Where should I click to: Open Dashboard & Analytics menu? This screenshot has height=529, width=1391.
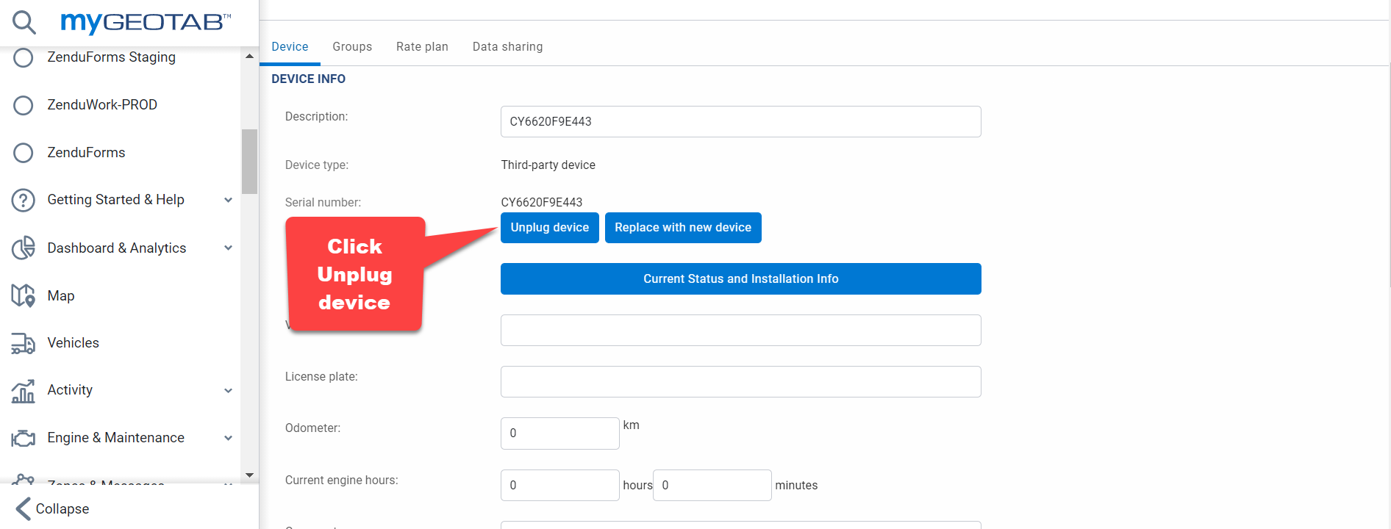coord(117,248)
